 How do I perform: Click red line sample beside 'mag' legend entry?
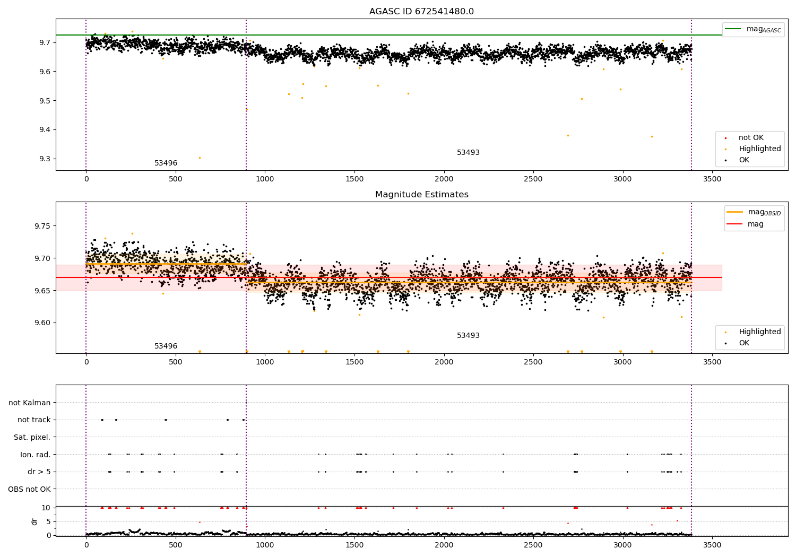tap(735, 224)
